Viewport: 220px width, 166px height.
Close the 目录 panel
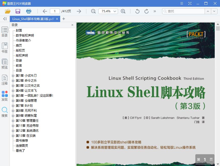tap(72, 25)
